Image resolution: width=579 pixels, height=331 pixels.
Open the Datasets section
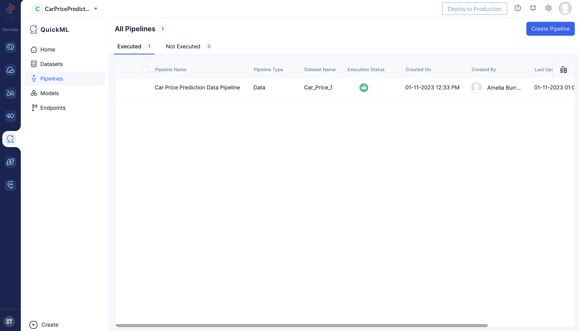(x=51, y=64)
